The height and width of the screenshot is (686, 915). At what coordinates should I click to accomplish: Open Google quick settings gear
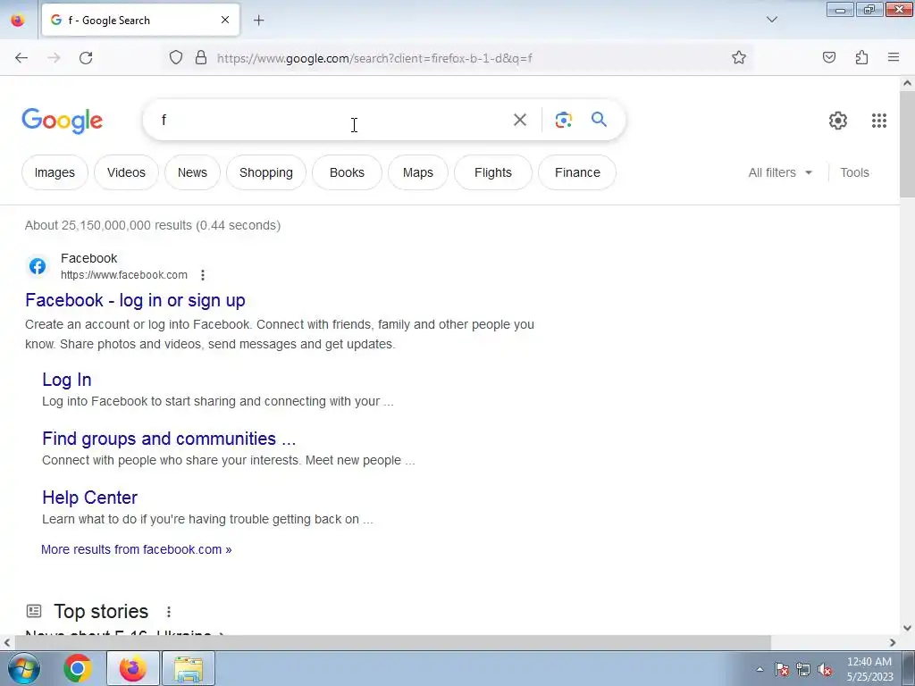[838, 121]
